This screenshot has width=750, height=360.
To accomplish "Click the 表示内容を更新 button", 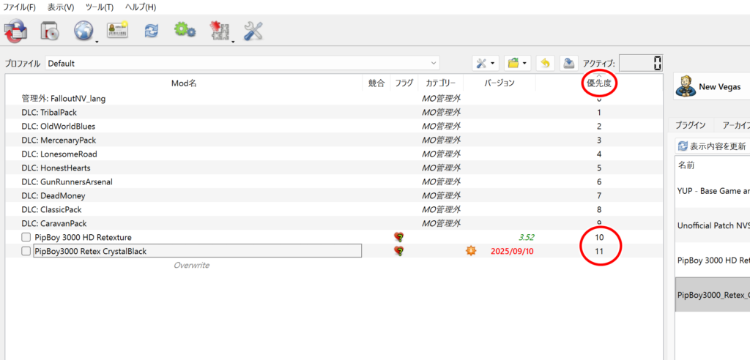I will pyautogui.click(x=712, y=146).
